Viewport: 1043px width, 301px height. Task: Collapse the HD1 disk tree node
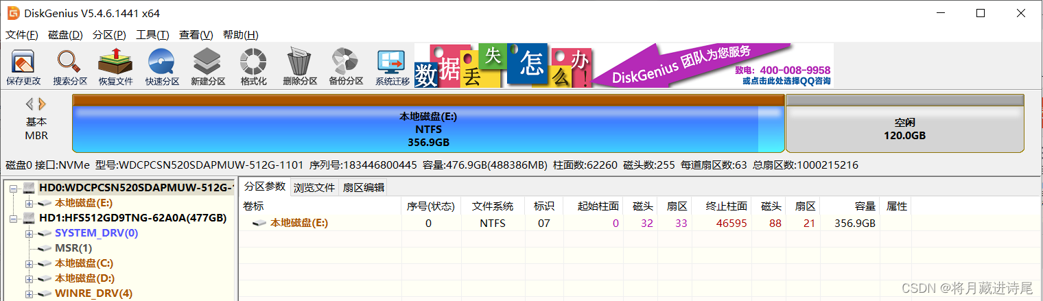tap(13, 218)
